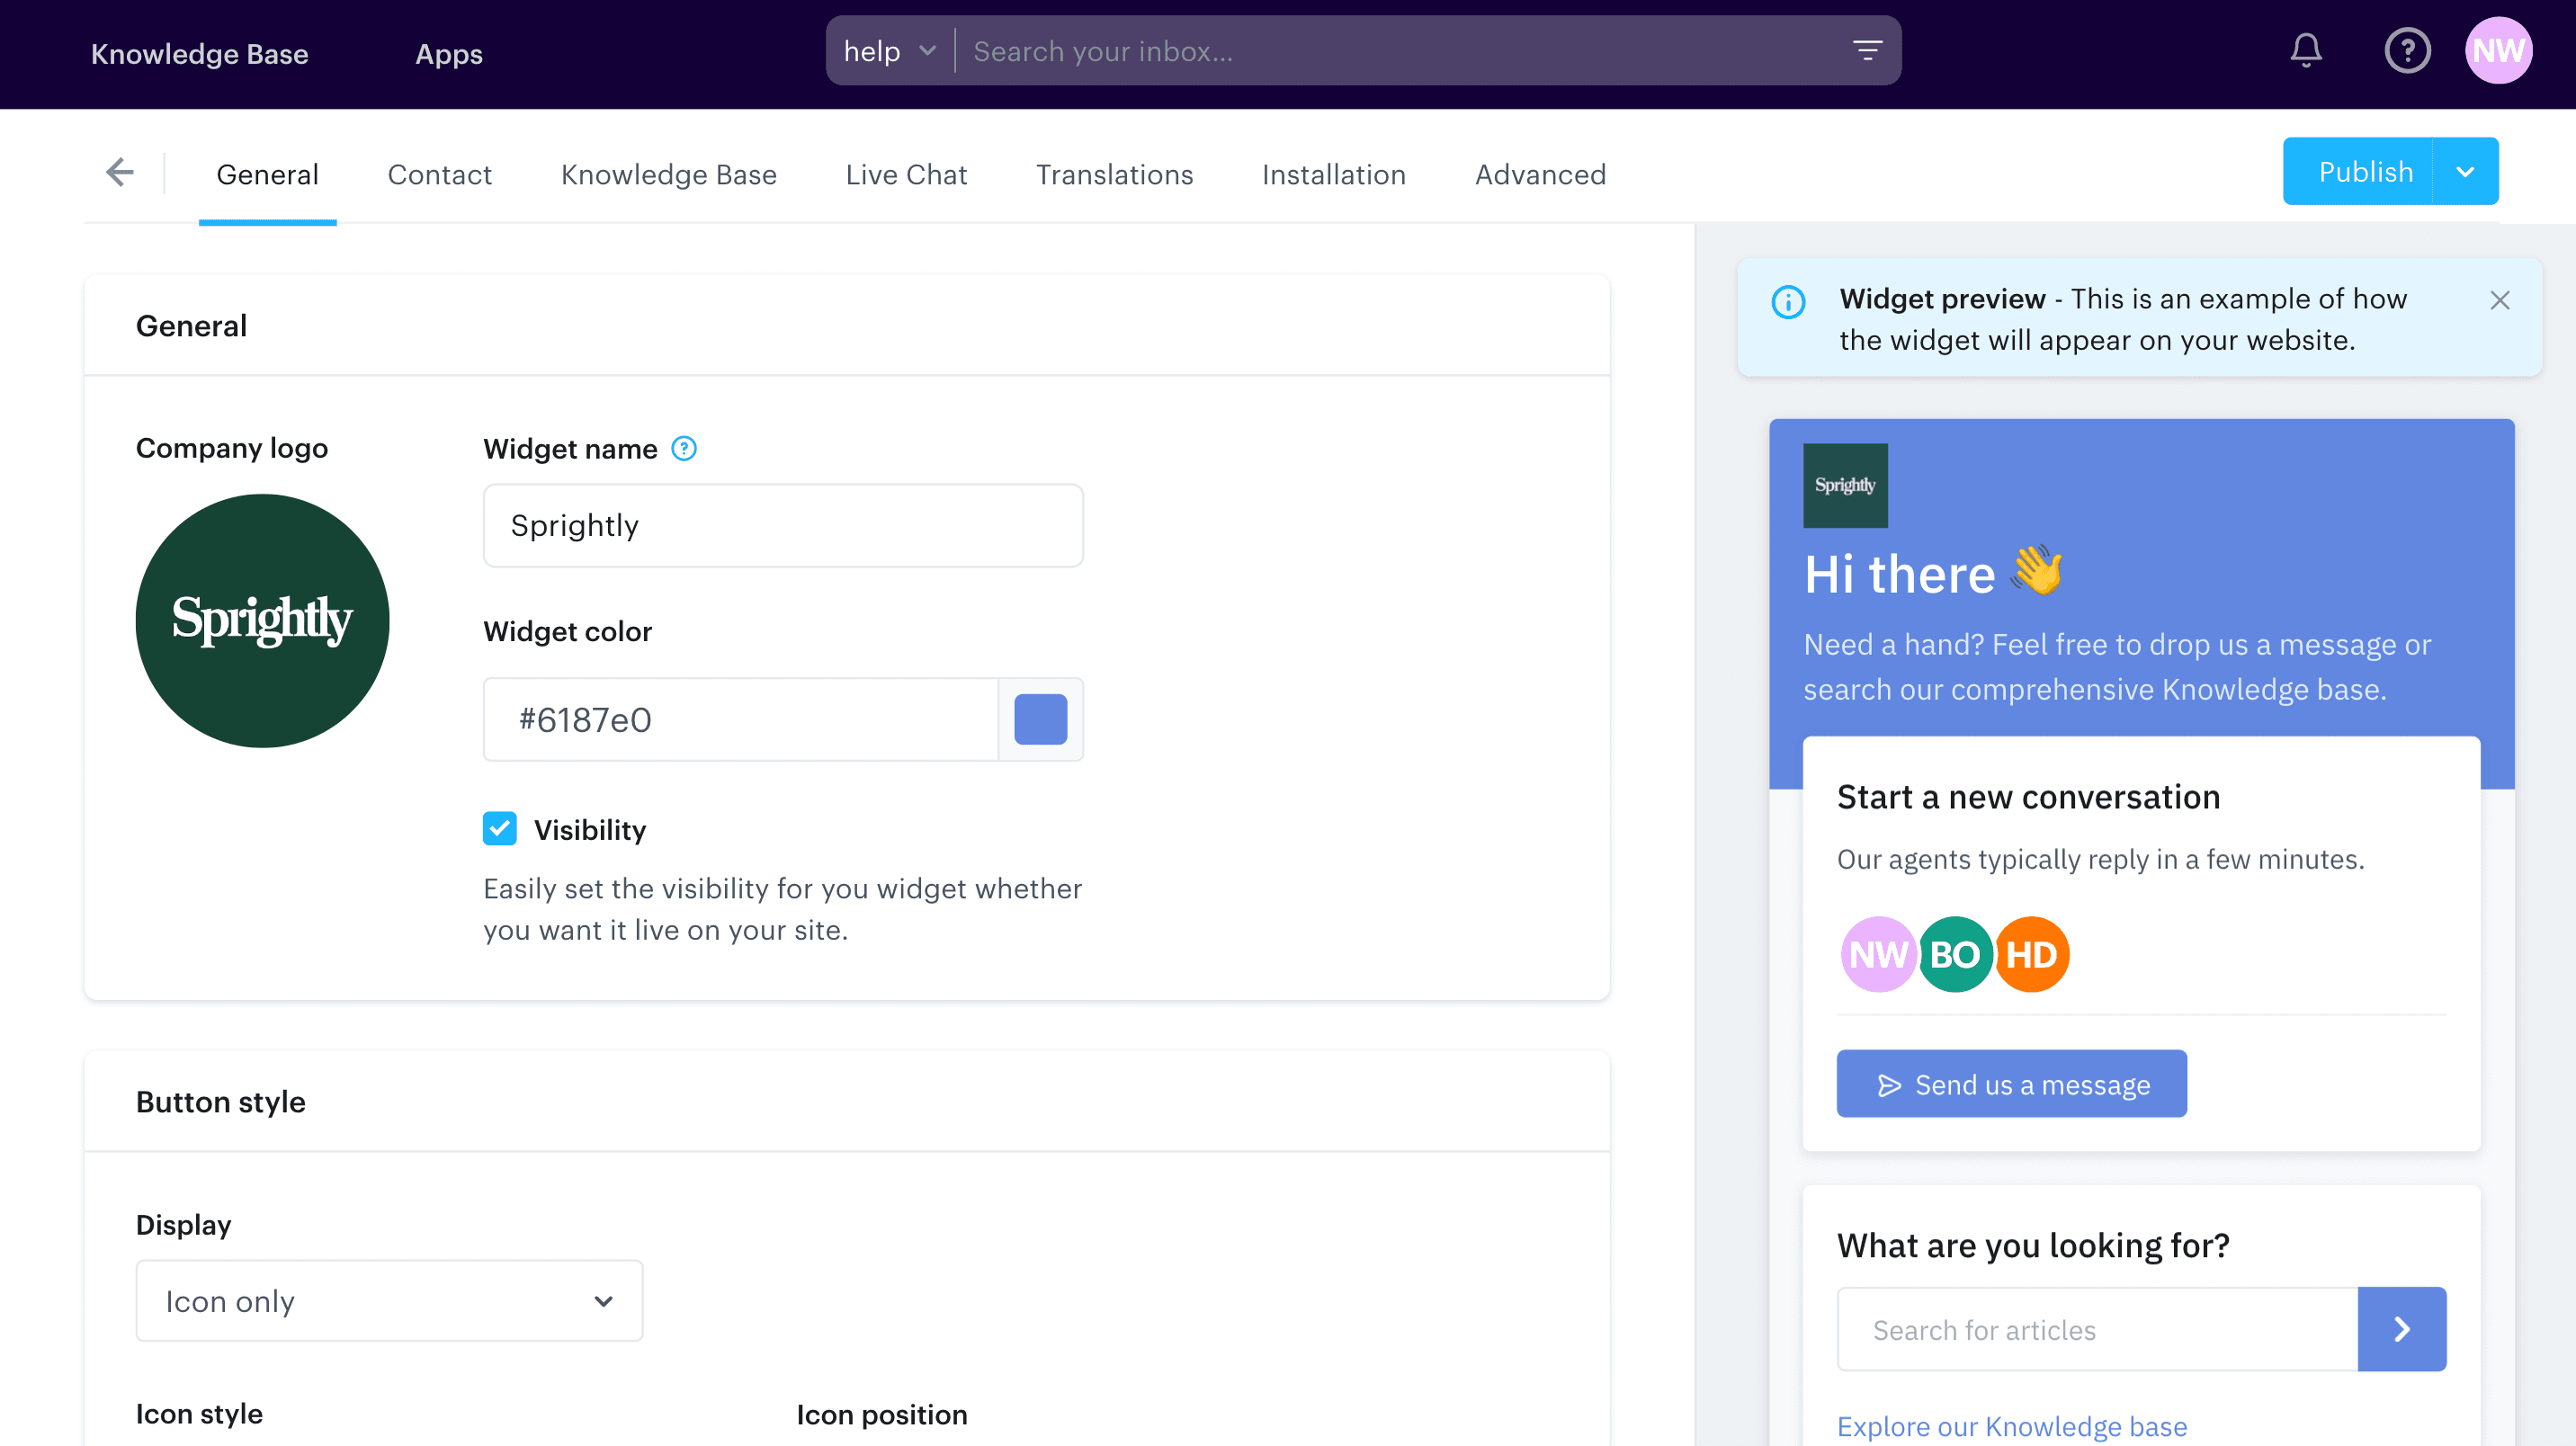Open search filter options in the inbox search
Image resolution: width=2576 pixels, height=1446 pixels.
pos(1867,49)
